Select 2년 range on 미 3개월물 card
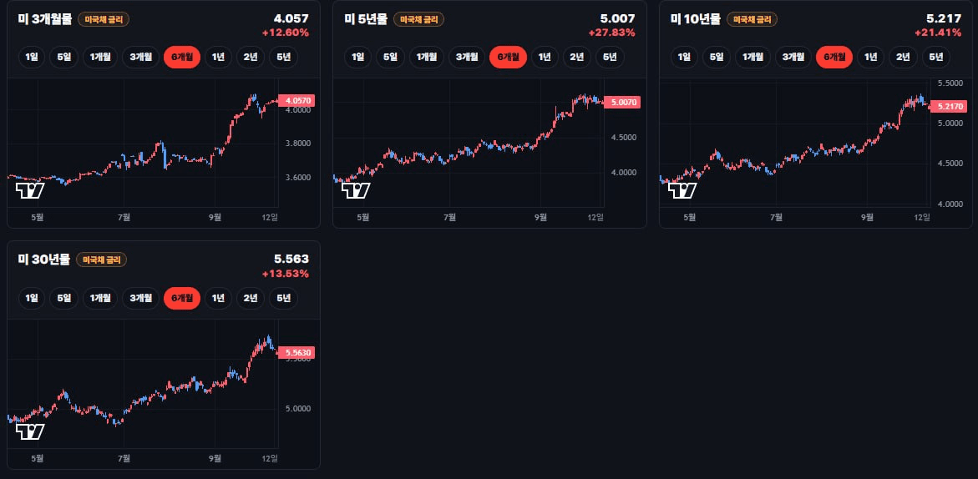Screen dimensions: 978x479 [x=250, y=58]
